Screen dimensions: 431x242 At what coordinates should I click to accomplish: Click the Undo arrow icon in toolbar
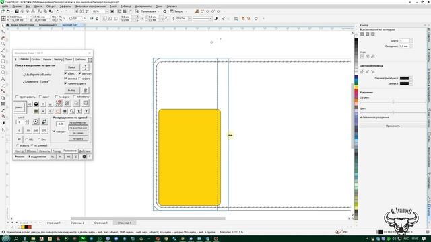tap(58, 11)
